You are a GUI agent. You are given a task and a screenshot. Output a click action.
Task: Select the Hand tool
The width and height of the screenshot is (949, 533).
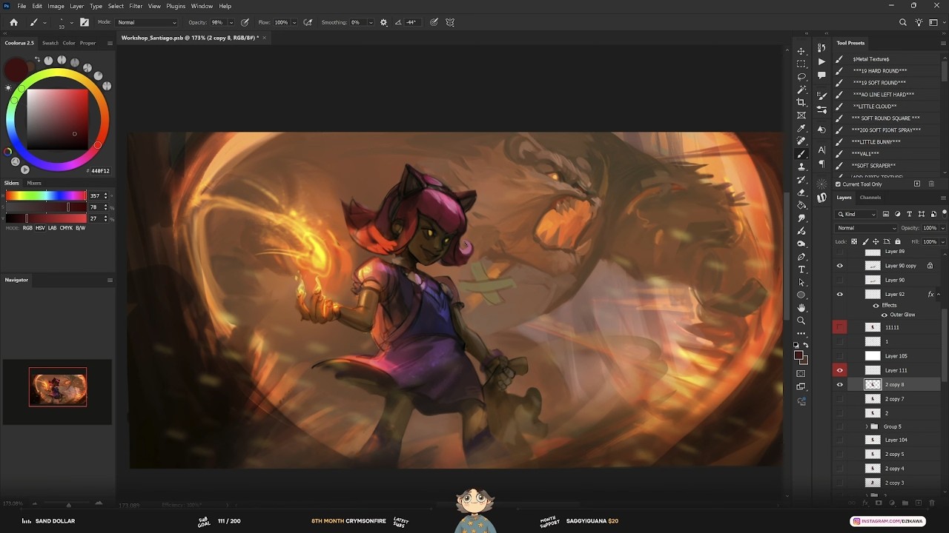click(801, 308)
